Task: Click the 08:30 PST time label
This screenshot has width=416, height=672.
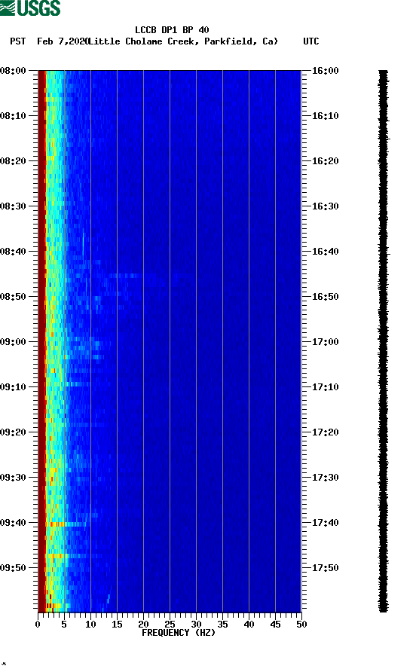Action: (13, 206)
